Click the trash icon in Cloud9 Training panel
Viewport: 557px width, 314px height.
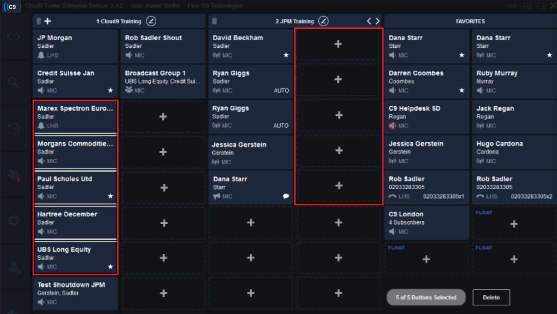[39, 21]
